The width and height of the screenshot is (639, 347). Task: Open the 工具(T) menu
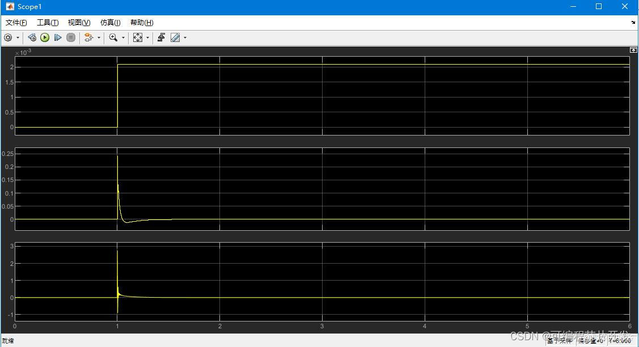tap(48, 23)
